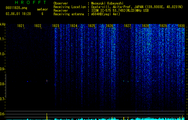
Task: Click the 1.0 kHz frequency label
Action: click(x=2, y=54)
